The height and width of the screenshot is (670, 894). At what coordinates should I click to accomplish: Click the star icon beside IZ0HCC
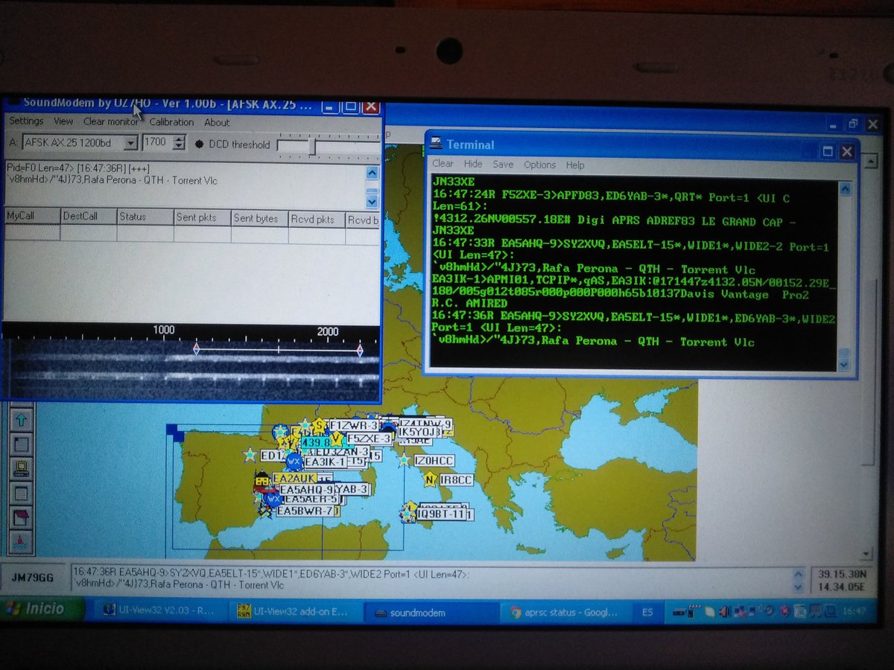pyautogui.click(x=404, y=461)
